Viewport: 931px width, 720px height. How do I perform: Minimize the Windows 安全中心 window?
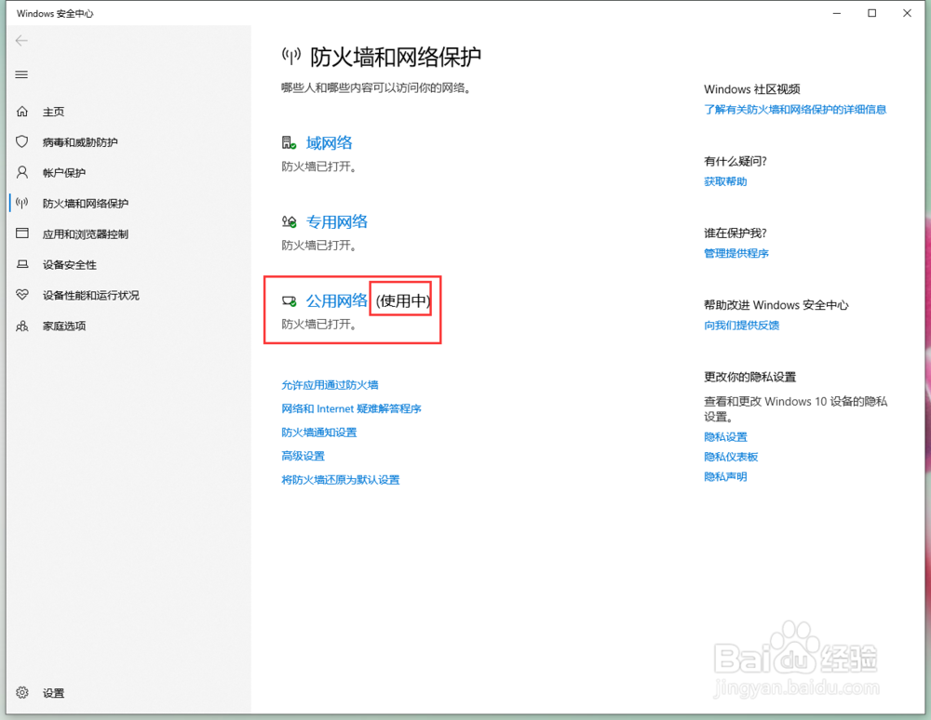pos(837,13)
